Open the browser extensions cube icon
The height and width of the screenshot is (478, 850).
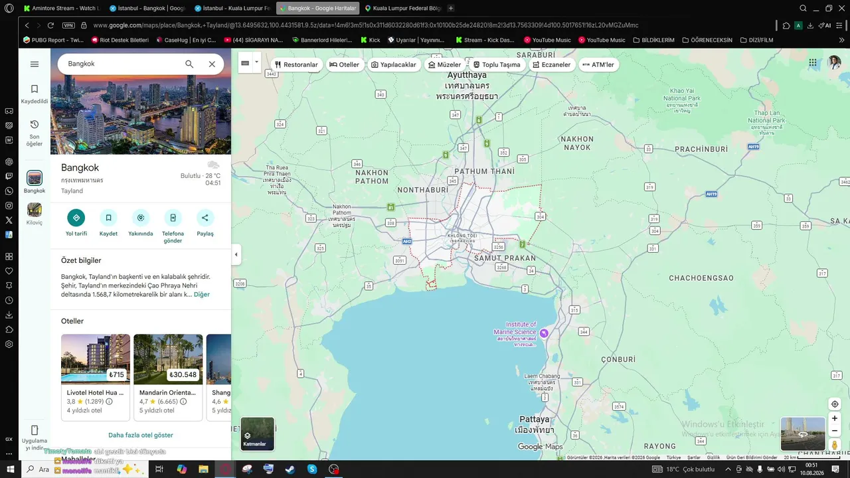[x=787, y=25]
